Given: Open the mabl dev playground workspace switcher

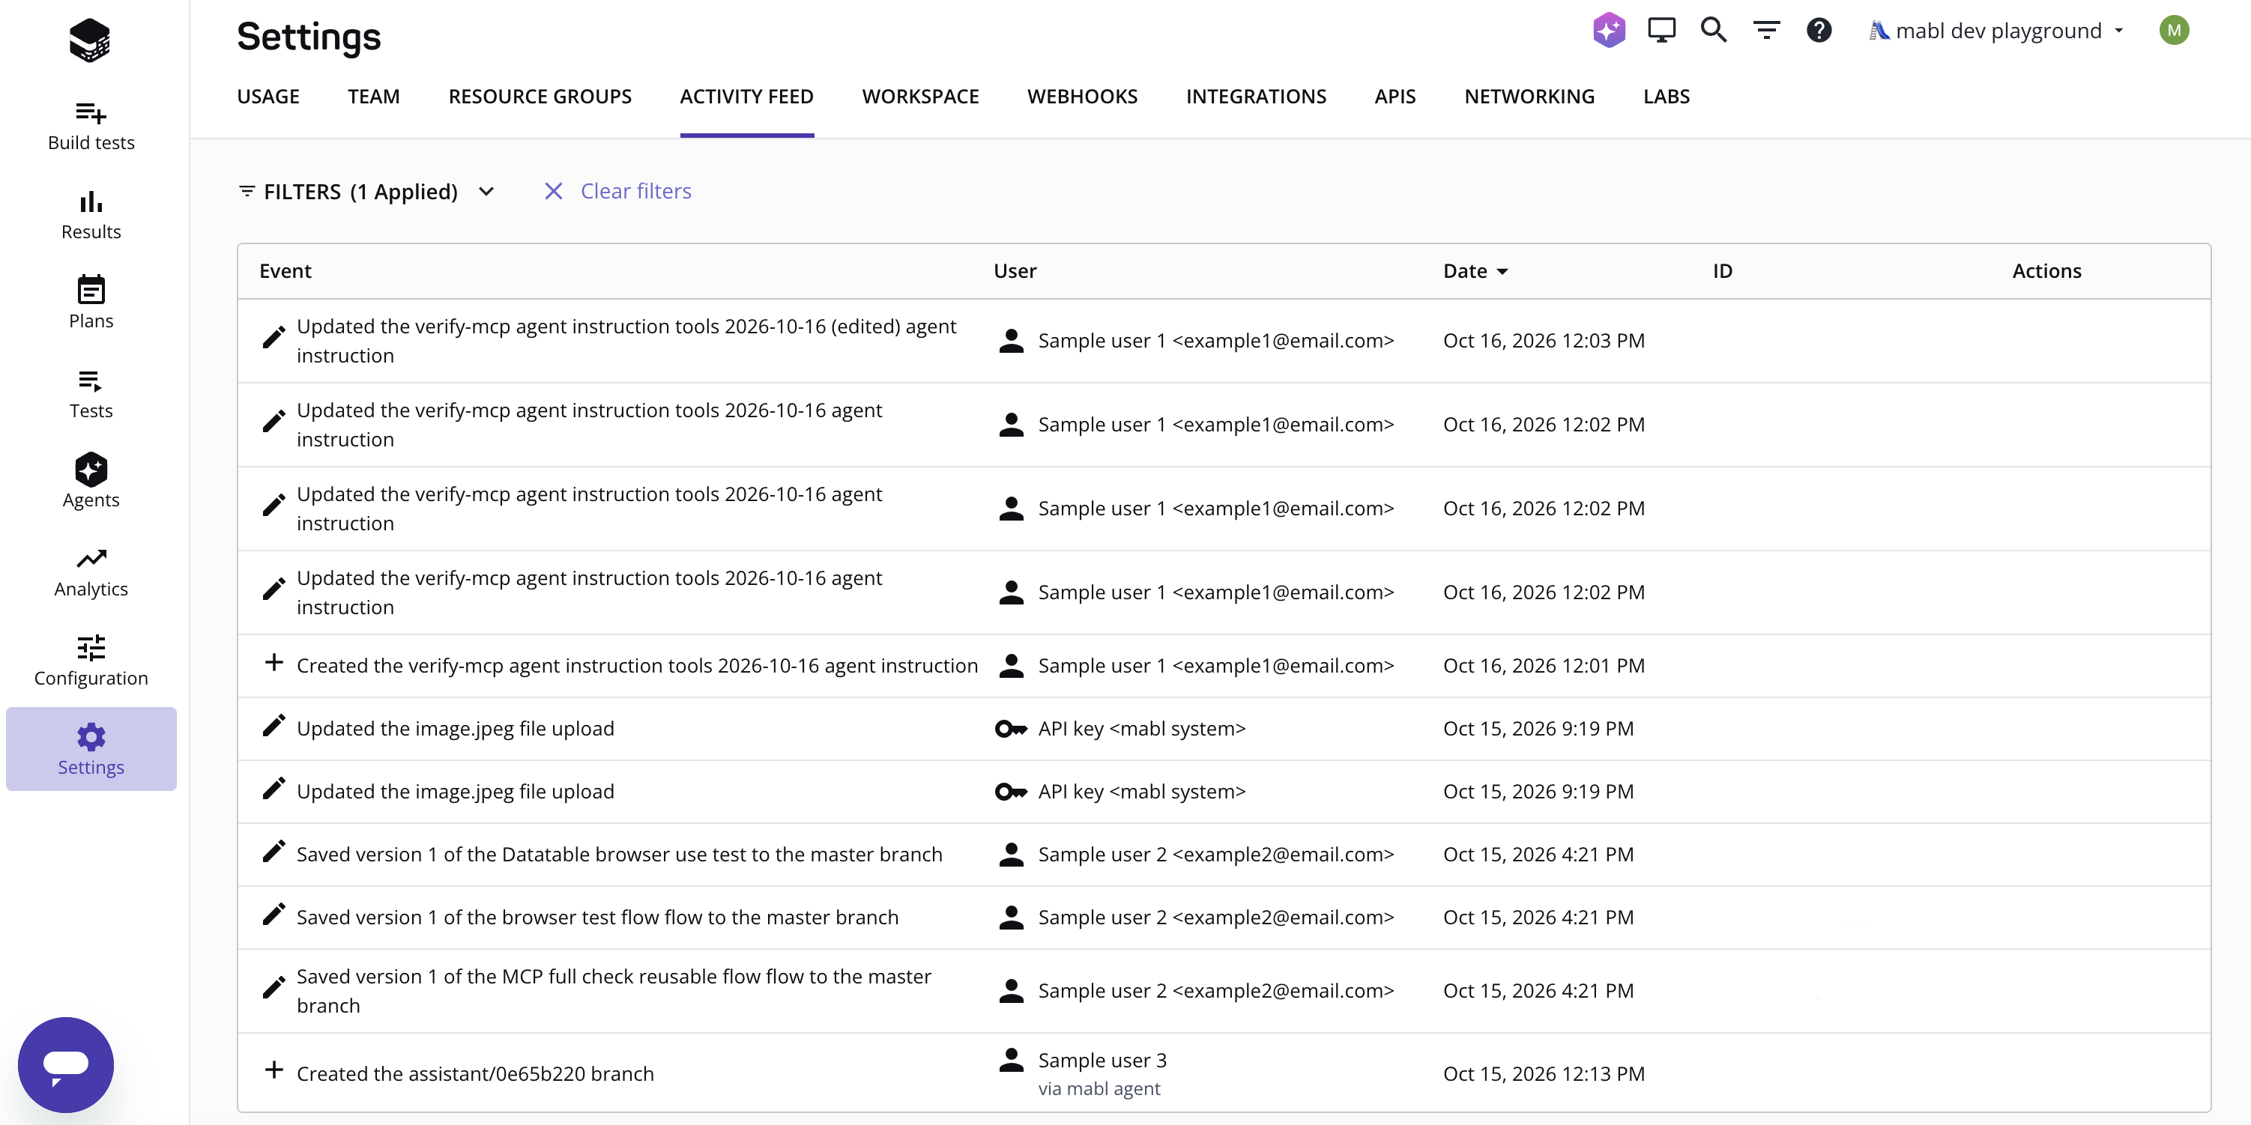Looking at the screenshot, I should pos(1995,31).
